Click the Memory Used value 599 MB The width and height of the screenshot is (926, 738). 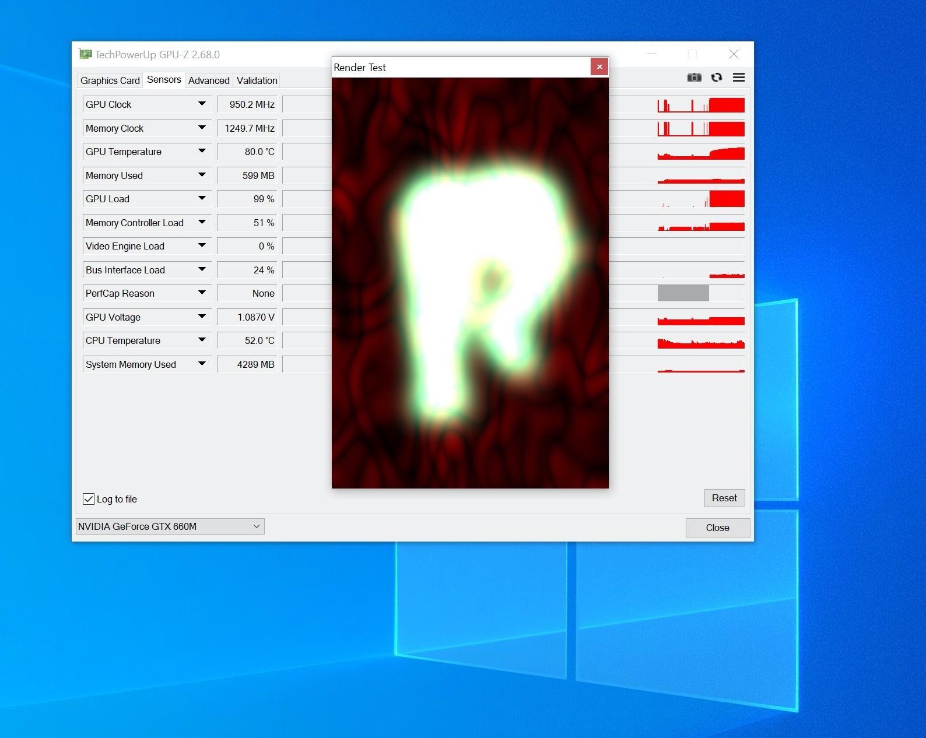click(247, 175)
